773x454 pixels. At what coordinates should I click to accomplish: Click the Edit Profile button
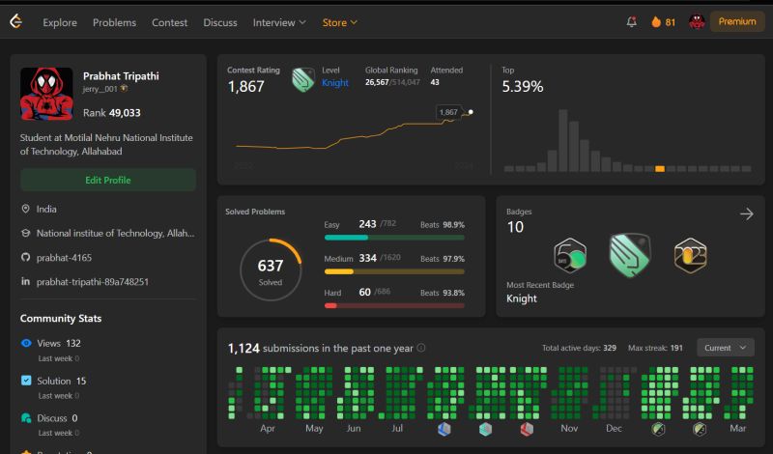click(x=108, y=180)
